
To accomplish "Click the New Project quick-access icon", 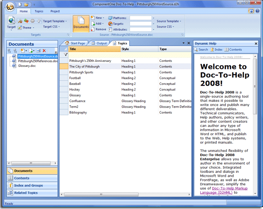I will (20, 4).
